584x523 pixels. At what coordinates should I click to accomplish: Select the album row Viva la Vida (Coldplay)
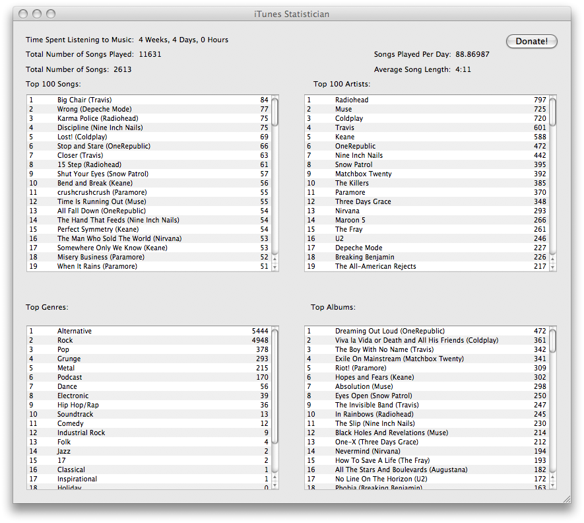tap(427, 340)
